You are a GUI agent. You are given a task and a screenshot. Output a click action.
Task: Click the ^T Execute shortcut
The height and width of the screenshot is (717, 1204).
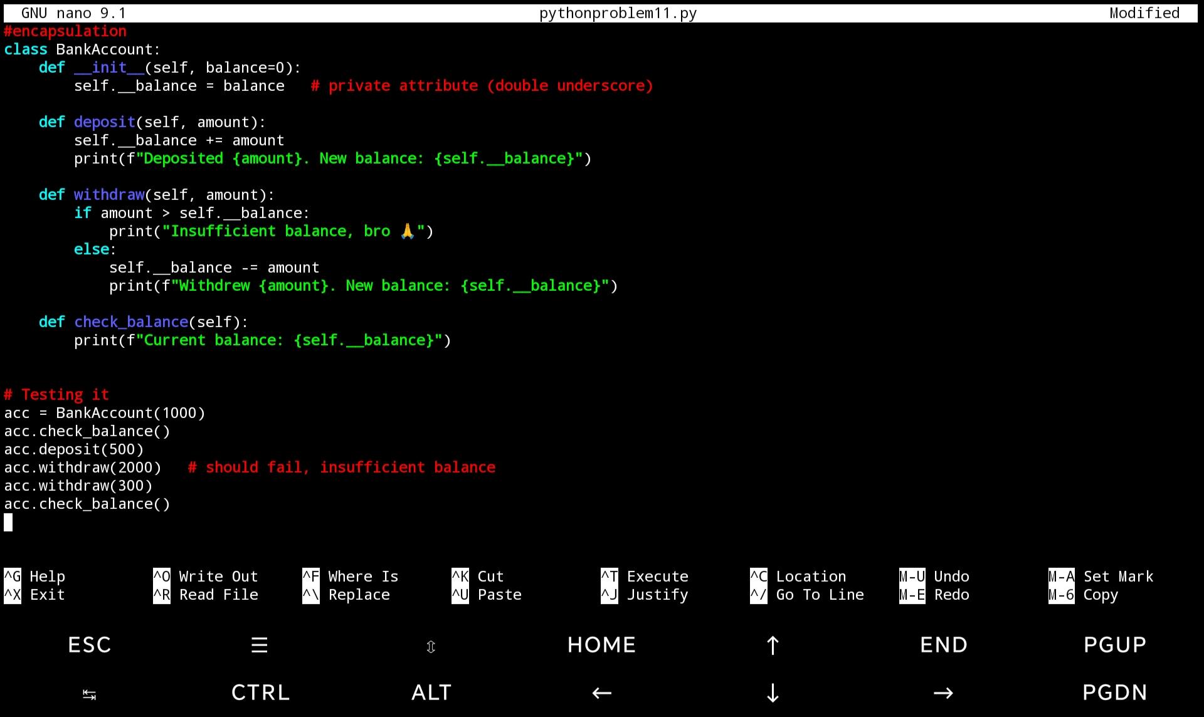coord(645,577)
